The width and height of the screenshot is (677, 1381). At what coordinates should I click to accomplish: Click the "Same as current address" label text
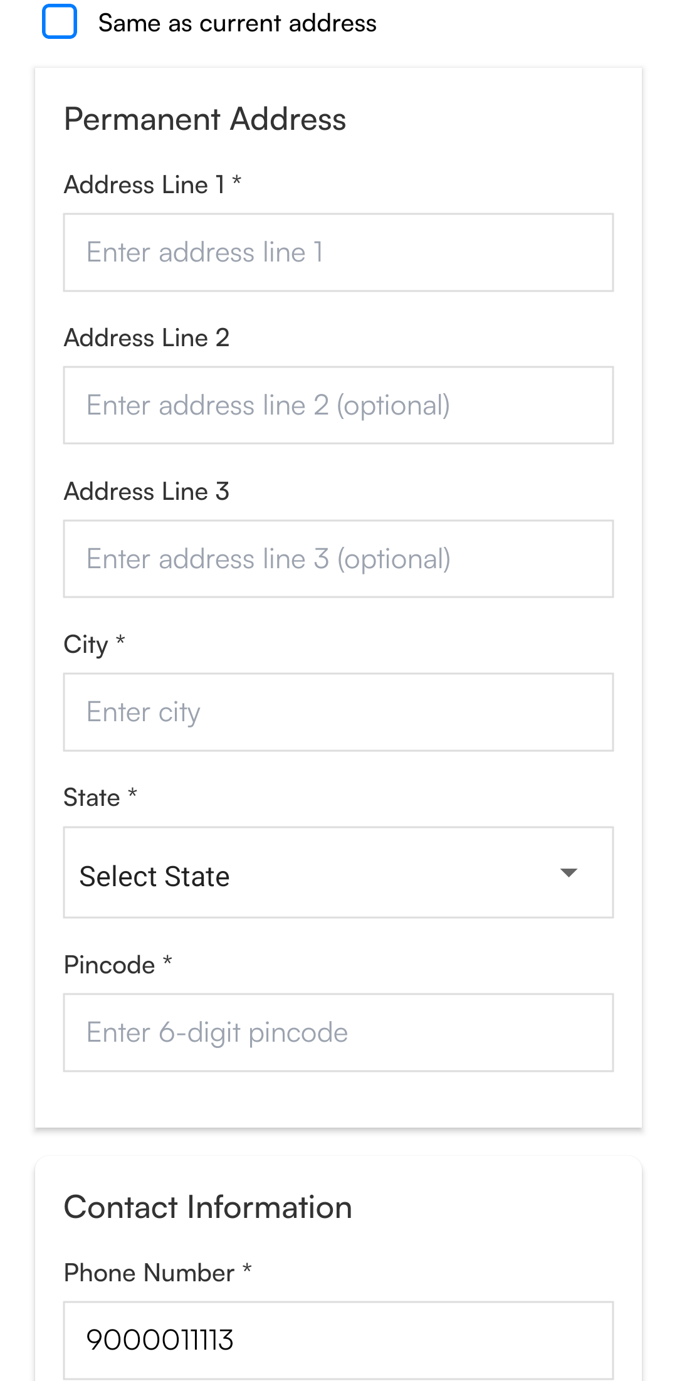[x=237, y=23]
